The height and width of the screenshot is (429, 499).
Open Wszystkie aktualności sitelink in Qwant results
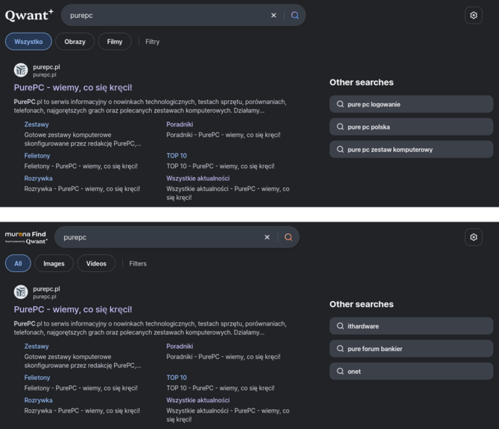(198, 178)
